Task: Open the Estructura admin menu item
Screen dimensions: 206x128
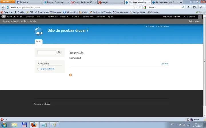Action: point(41,16)
